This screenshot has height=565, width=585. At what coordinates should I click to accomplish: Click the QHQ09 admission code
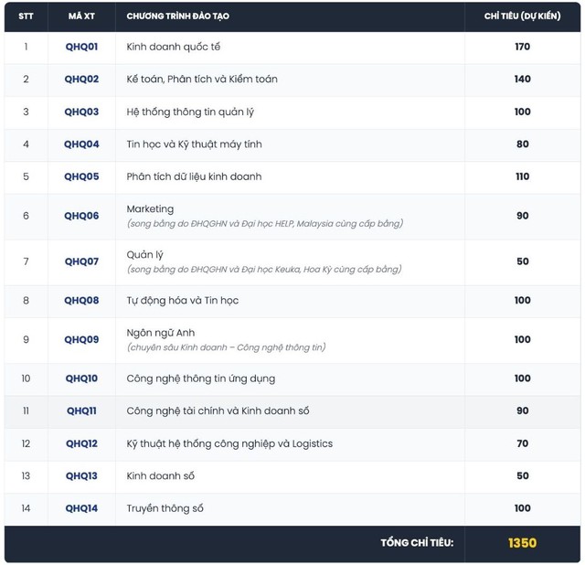point(81,339)
